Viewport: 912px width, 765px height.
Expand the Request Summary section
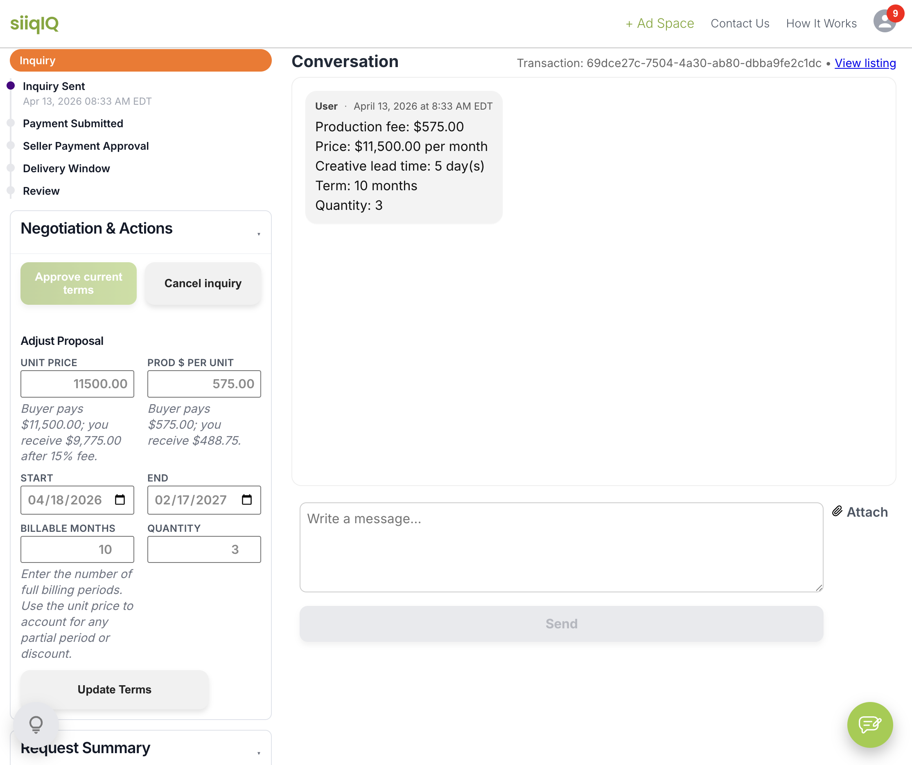pyautogui.click(x=258, y=753)
